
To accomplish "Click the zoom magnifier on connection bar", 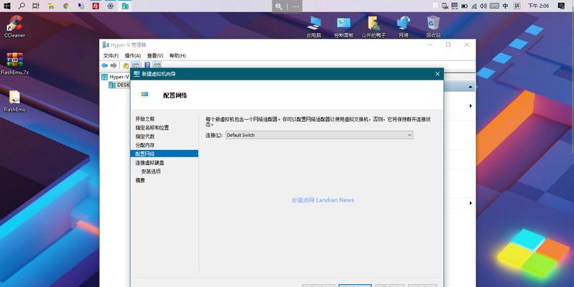I will (x=279, y=6).
